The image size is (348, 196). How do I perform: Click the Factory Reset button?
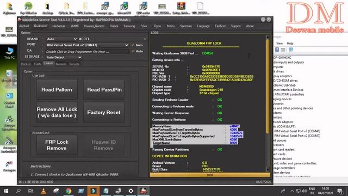coord(104,112)
